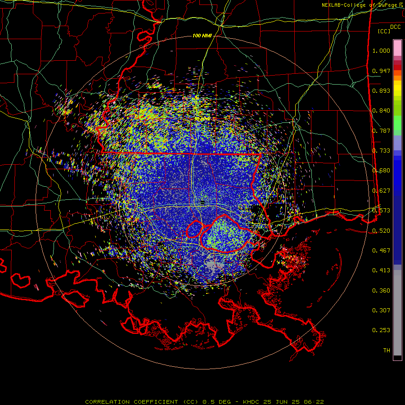
Task: Click the 0.307 scale value
Action: (x=381, y=310)
